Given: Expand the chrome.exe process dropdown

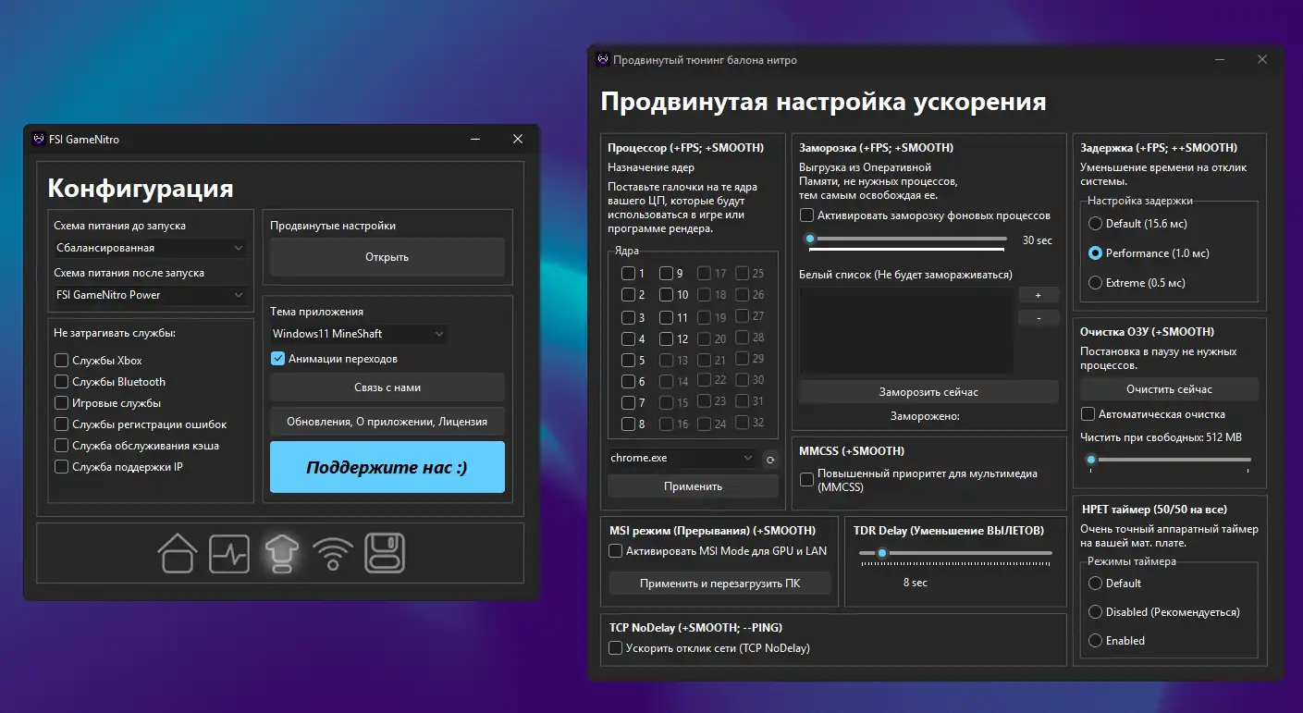Looking at the screenshot, I should coord(682,458).
